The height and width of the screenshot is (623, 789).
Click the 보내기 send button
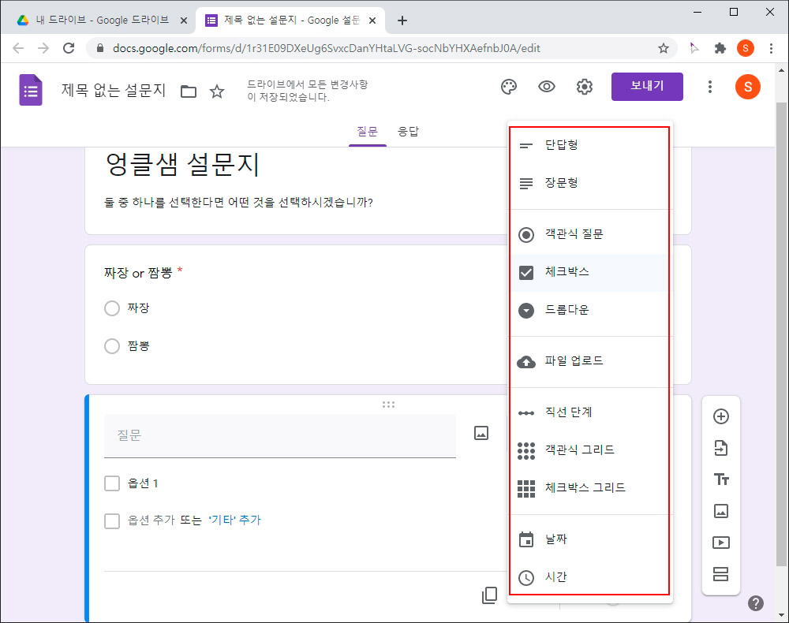[x=647, y=87]
